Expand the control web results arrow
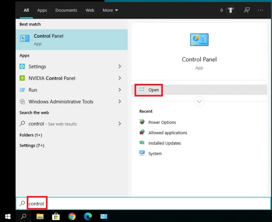 (120, 124)
